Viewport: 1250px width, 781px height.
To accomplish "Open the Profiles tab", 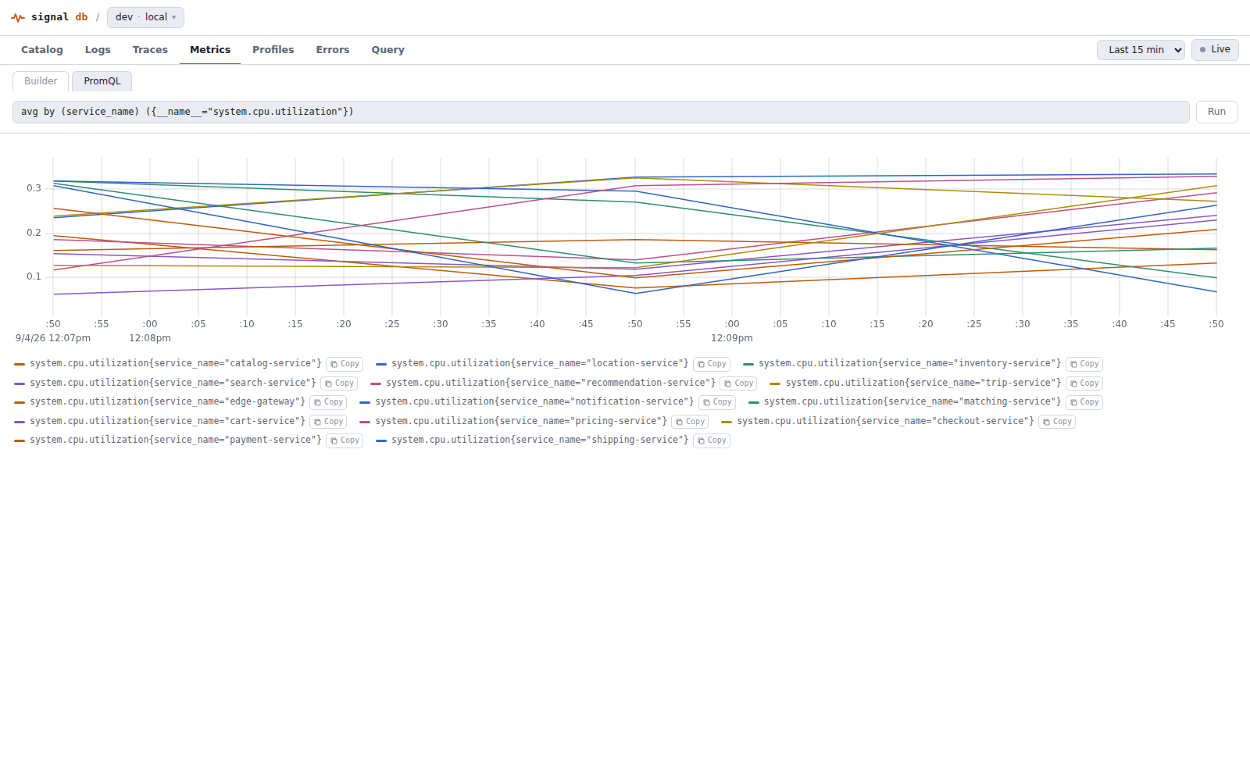I will (x=273, y=50).
